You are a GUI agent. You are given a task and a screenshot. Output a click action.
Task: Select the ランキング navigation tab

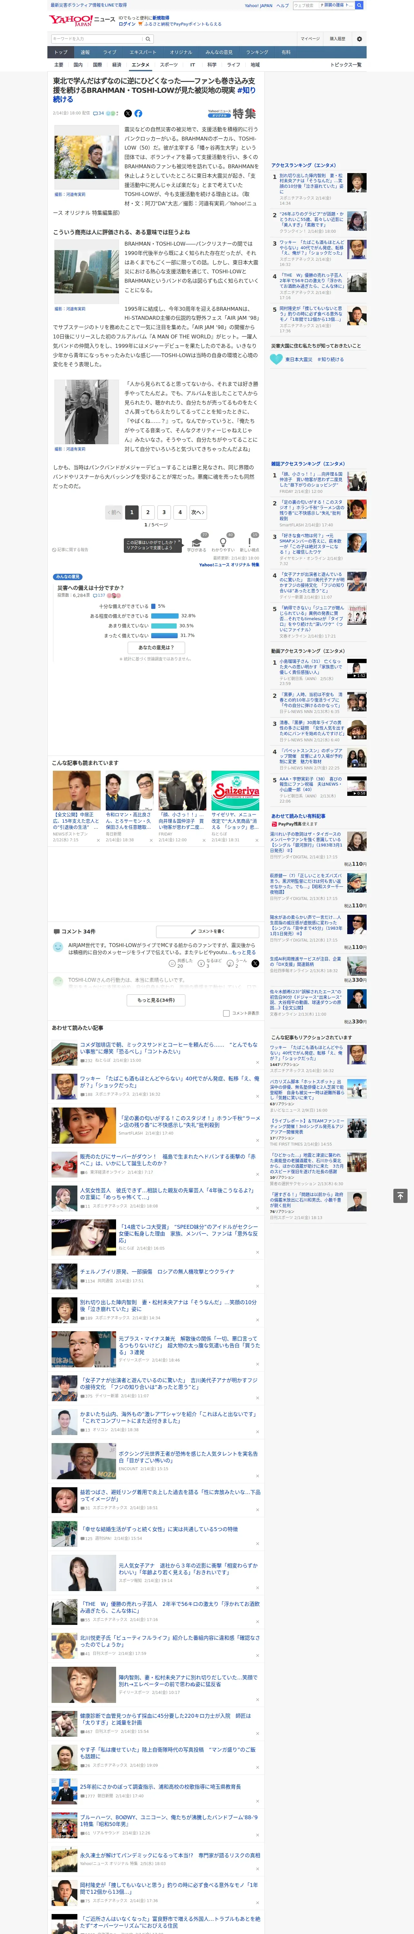(257, 52)
